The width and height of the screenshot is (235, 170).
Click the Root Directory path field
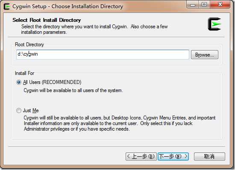pos(103,54)
